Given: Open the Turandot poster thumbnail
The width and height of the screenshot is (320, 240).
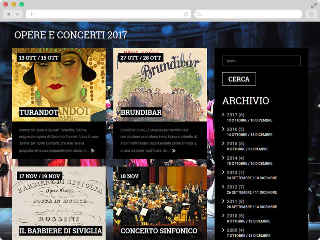Looking at the screenshot, I should point(59,85).
